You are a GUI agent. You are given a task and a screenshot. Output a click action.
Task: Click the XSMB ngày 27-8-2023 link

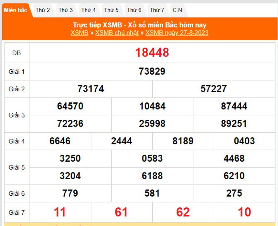click(177, 33)
